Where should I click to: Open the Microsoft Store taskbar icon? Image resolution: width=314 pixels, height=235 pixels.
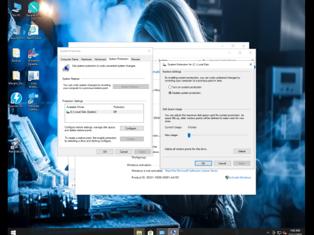click(x=150, y=232)
